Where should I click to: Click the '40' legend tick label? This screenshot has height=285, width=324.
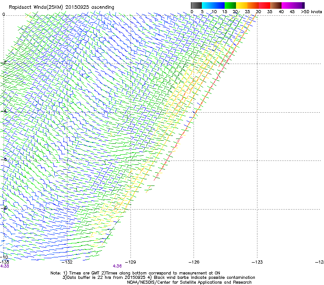coord(281,11)
